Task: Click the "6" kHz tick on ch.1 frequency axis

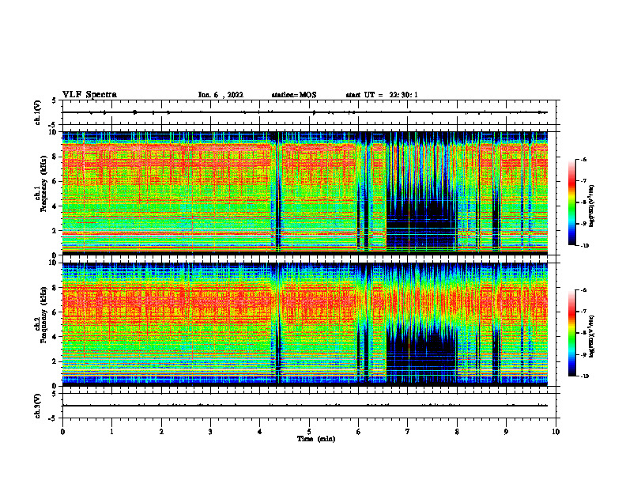Action: [x=55, y=181]
